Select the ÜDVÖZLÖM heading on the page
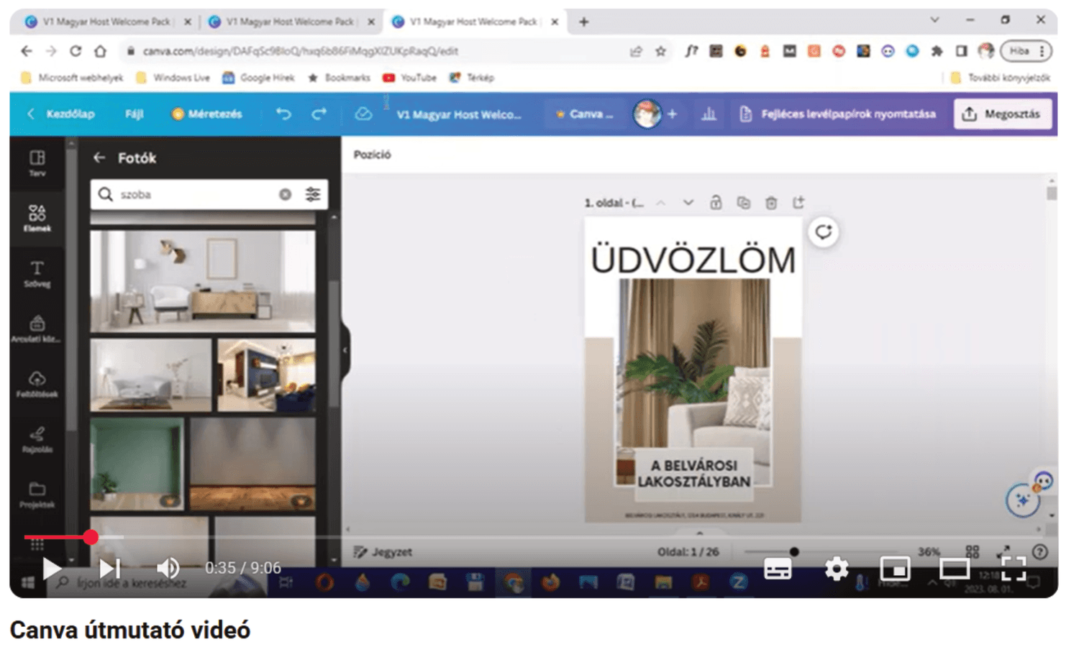 pos(693,260)
